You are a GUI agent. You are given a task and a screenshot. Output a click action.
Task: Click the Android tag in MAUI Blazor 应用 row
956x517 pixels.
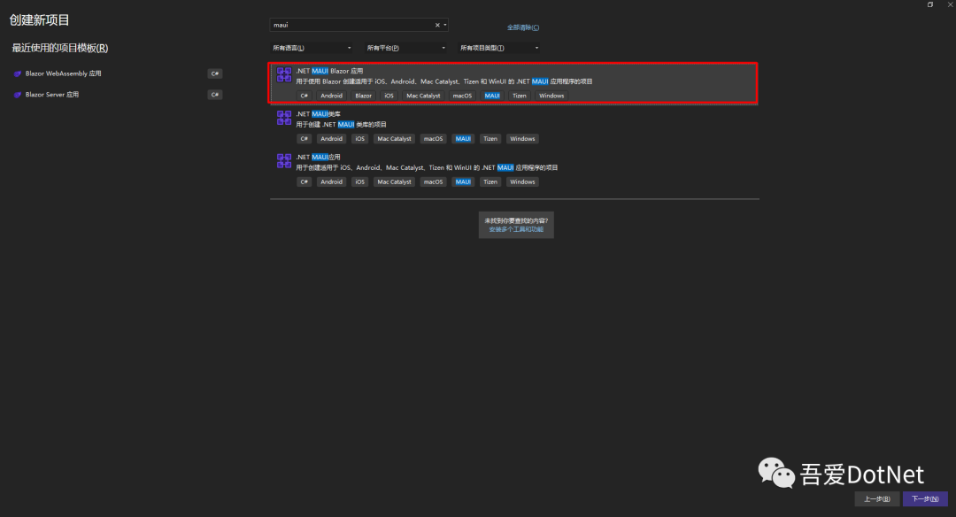(332, 96)
